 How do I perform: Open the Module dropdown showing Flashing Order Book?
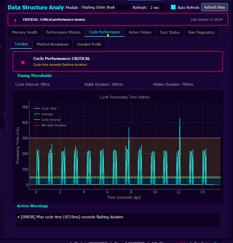[106, 7]
